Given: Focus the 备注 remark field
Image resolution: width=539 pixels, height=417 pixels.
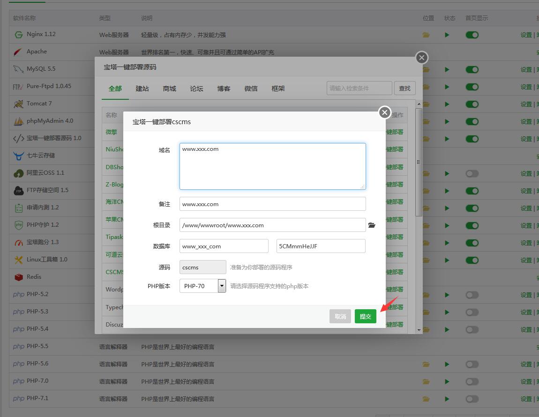Looking at the screenshot, I should [273, 204].
